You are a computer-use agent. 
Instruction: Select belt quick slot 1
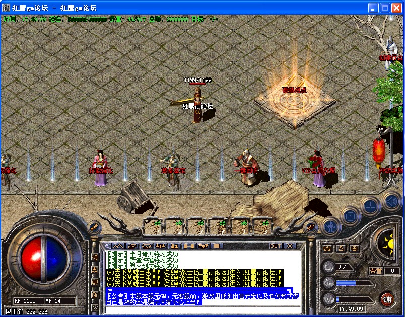tap(153, 226)
